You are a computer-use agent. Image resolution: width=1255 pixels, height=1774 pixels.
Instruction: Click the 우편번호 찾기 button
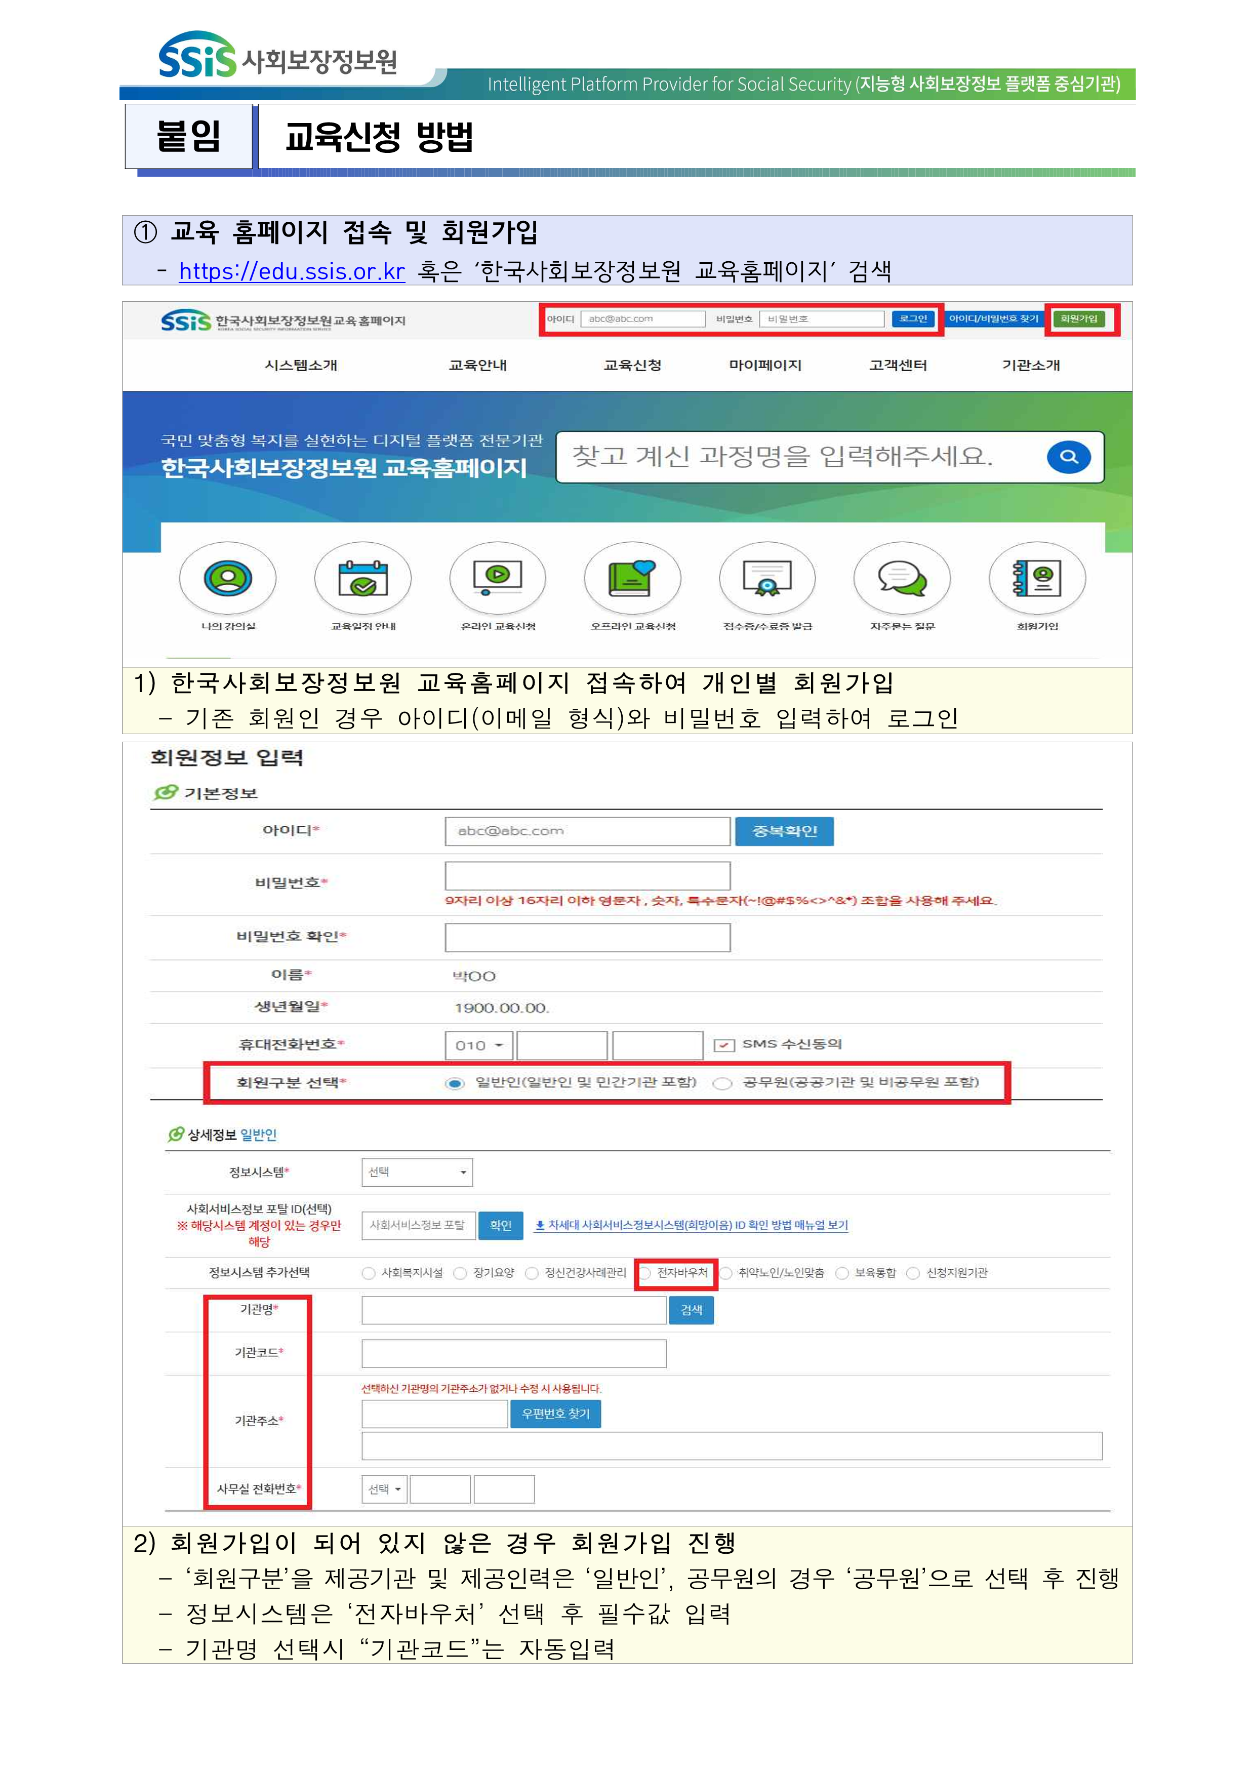click(x=556, y=1414)
